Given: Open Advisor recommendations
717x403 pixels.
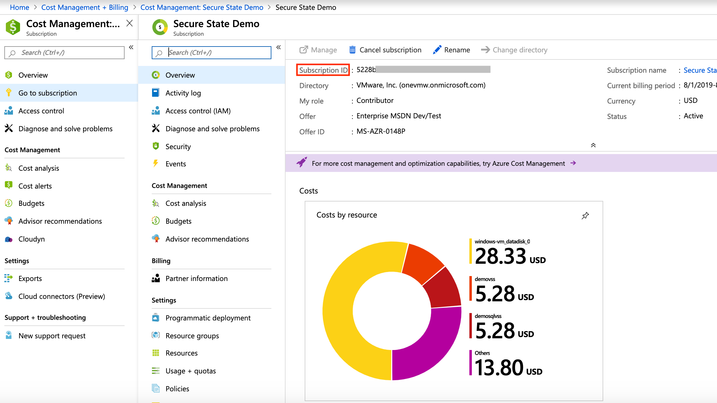Looking at the screenshot, I should tap(207, 239).
